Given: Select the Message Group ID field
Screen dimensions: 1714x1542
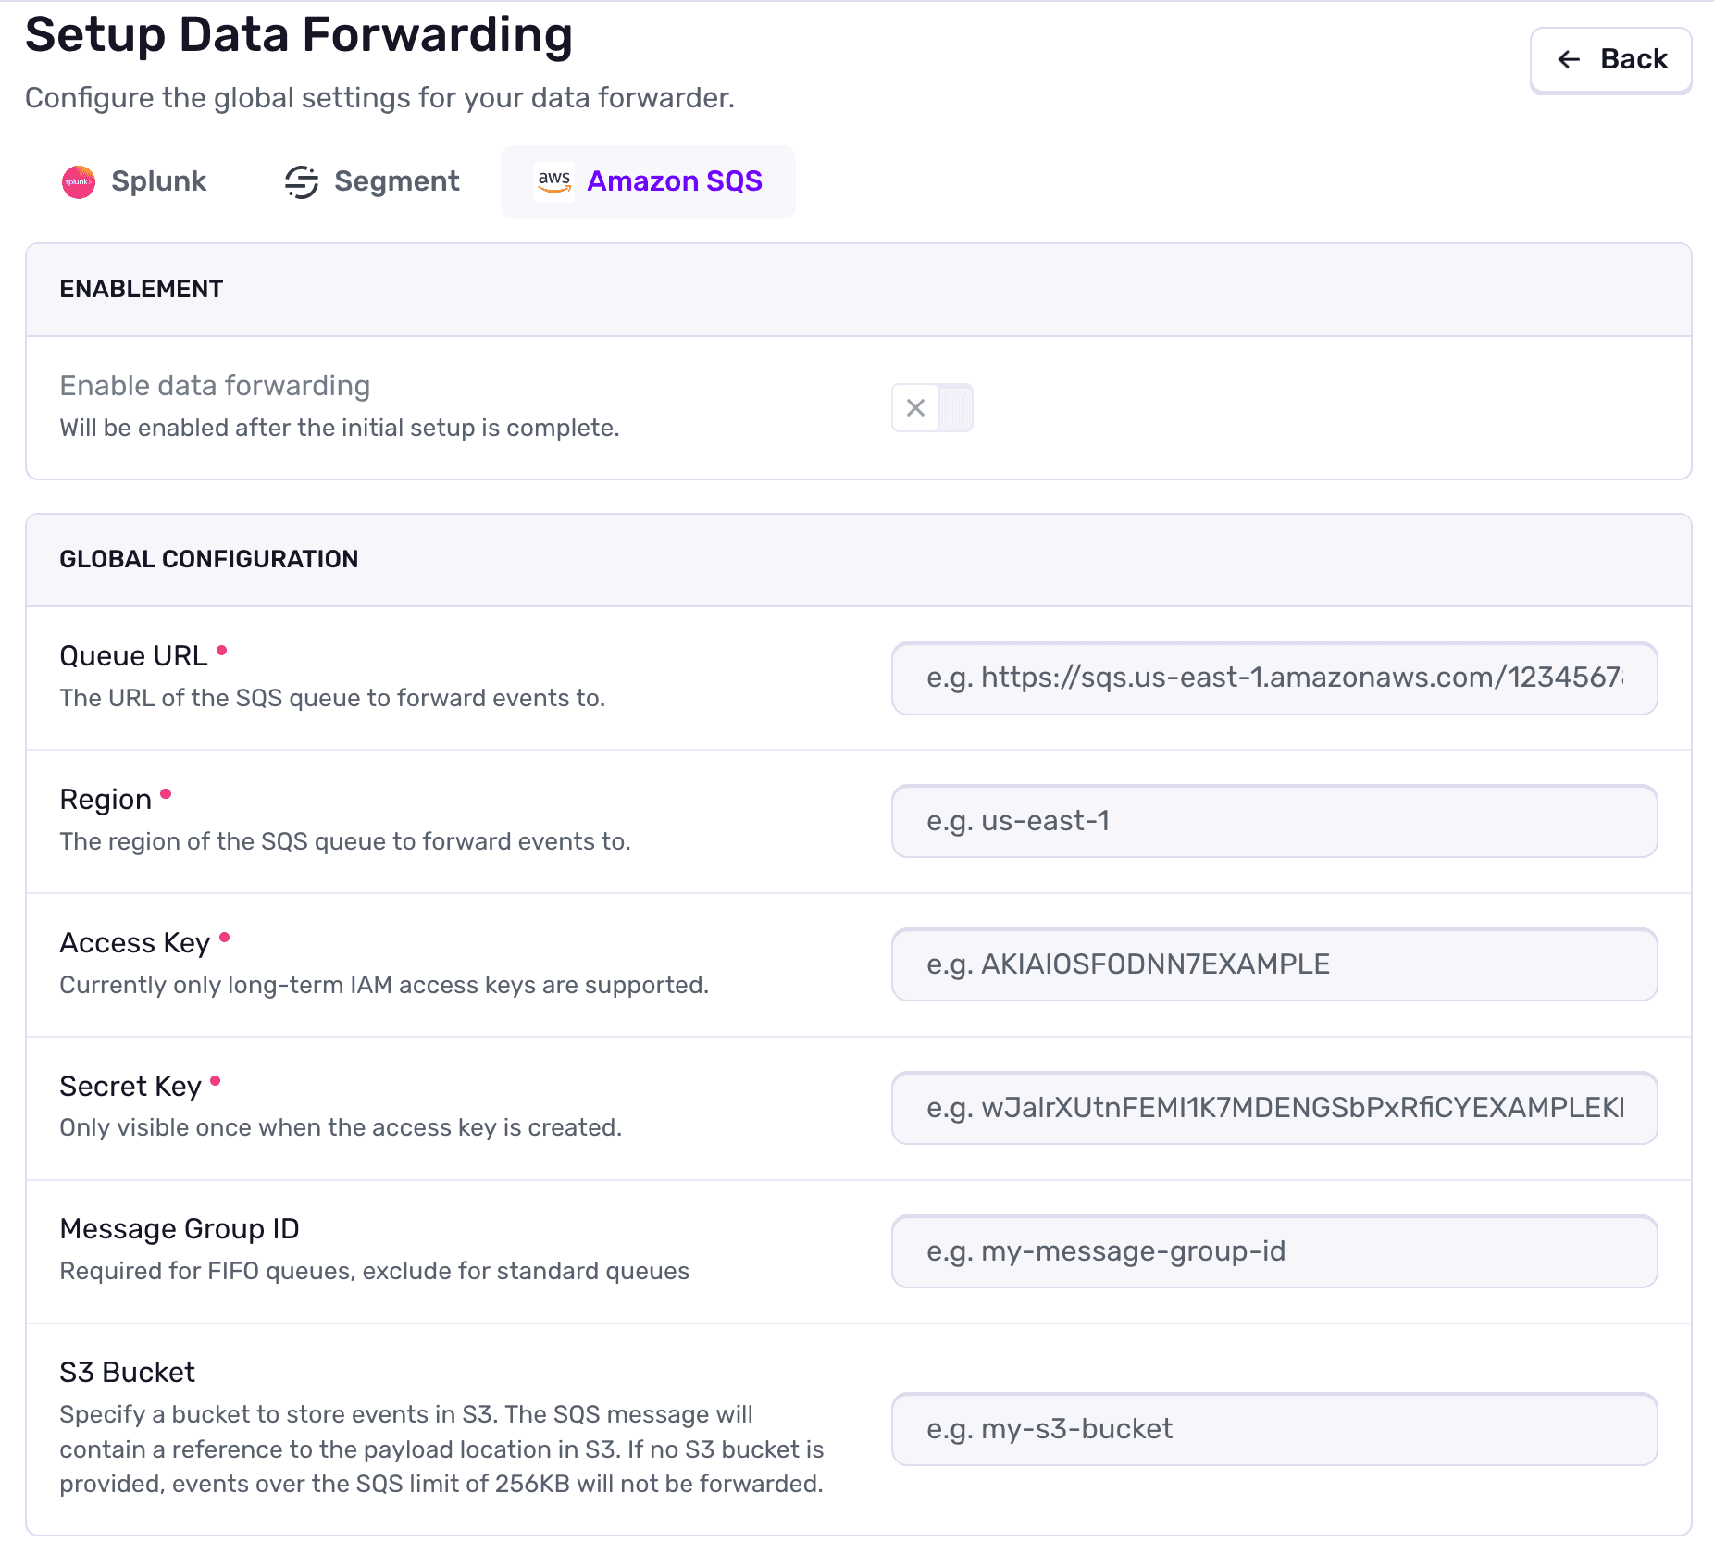Looking at the screenshot, I should (1273, 1251).
